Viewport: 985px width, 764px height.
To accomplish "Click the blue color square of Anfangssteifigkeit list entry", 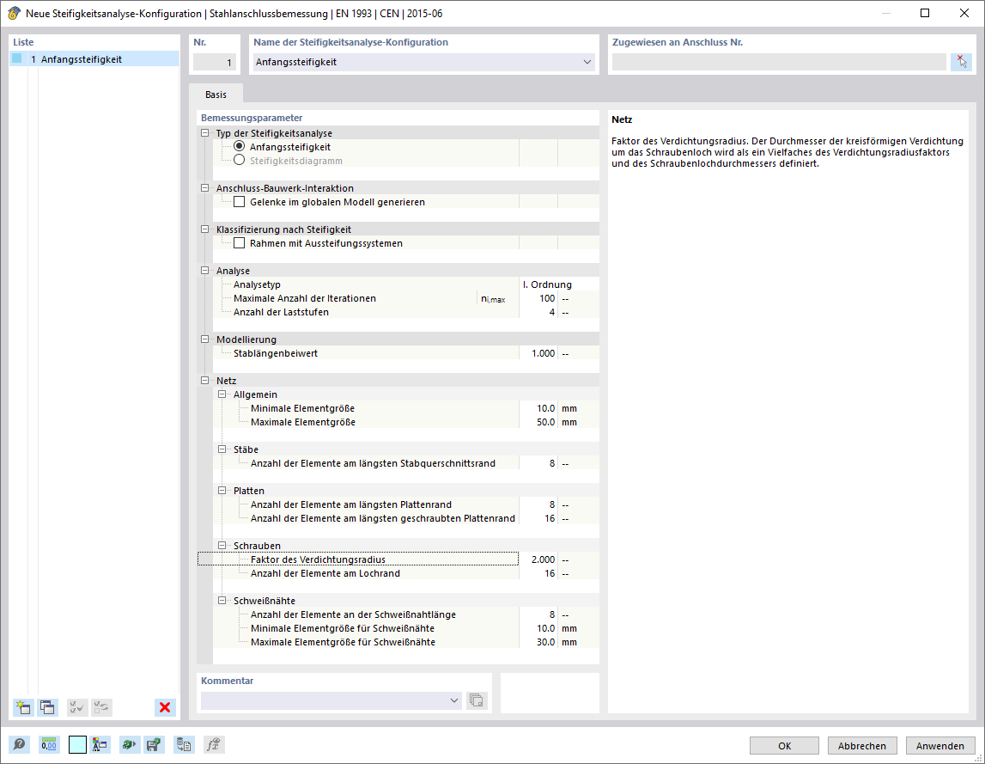I will [17, 58].
